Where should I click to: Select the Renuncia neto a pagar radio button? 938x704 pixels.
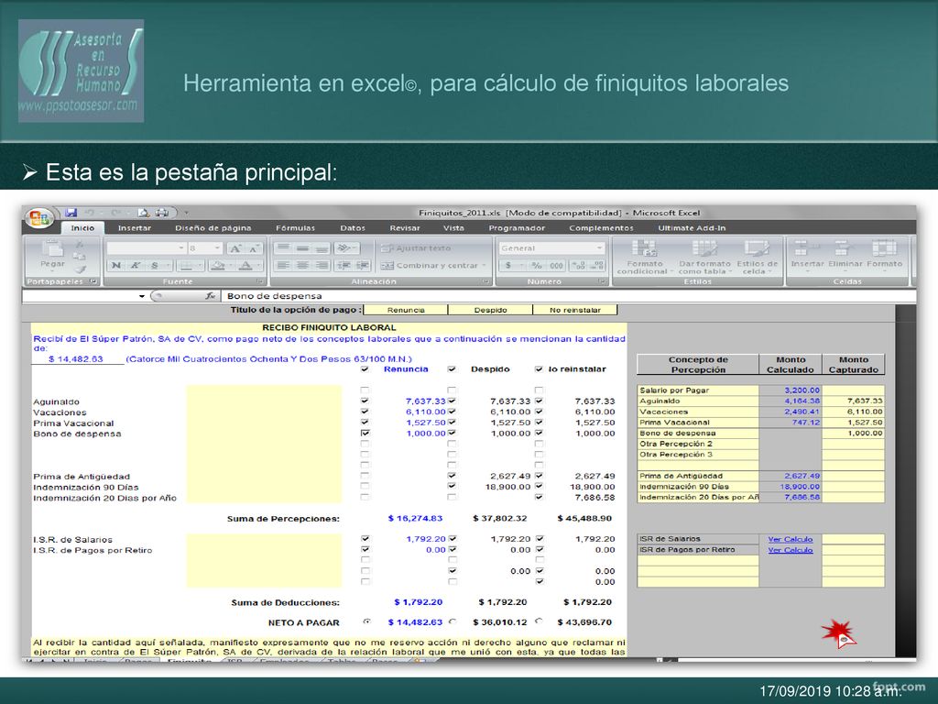(x=366, y=621)
